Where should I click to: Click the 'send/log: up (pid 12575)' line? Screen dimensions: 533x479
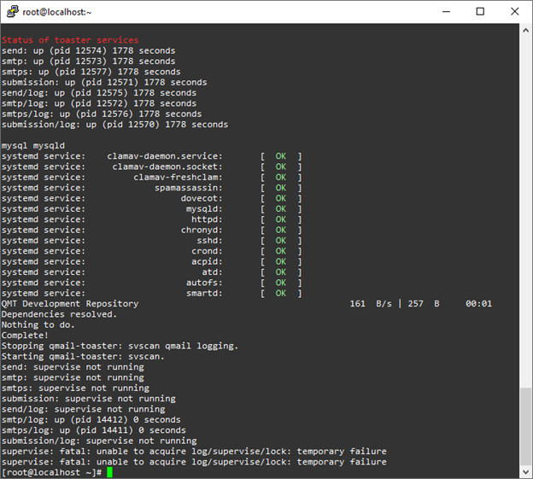click(x=99, y=93)
